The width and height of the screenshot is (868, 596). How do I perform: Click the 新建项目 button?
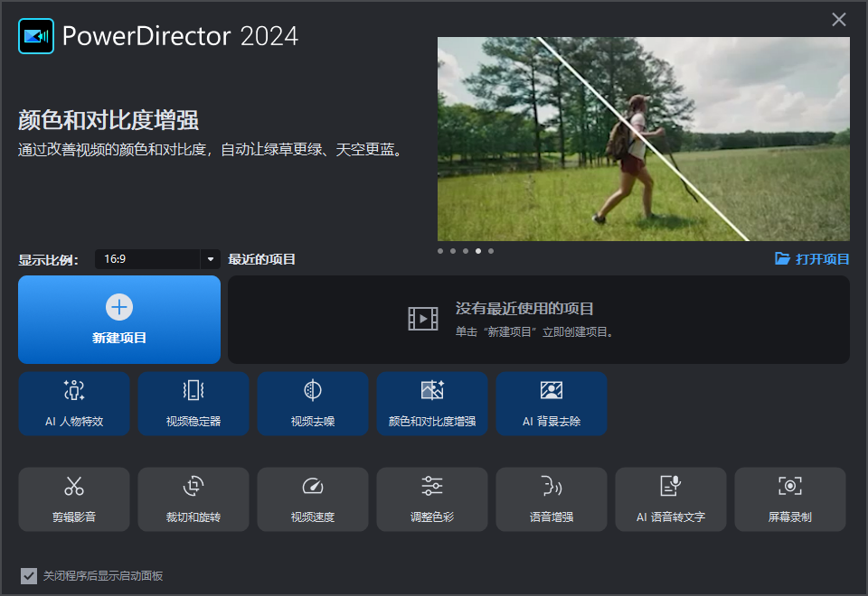point(119,320)
